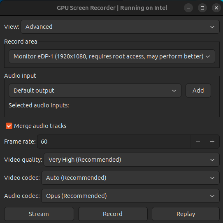Click the Stream button

click(x=39, y=214)
